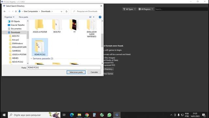Close the Select Search Directory dialog

pos(101,6)
